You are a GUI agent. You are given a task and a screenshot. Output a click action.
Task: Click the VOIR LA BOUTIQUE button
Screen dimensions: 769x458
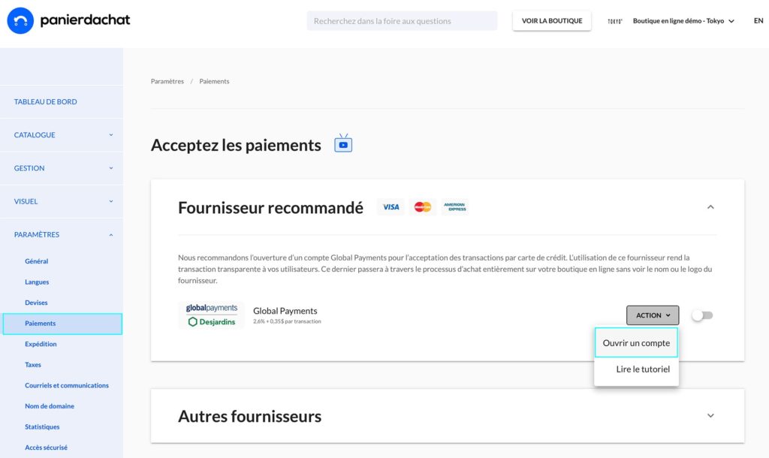(x=552, y=20)
